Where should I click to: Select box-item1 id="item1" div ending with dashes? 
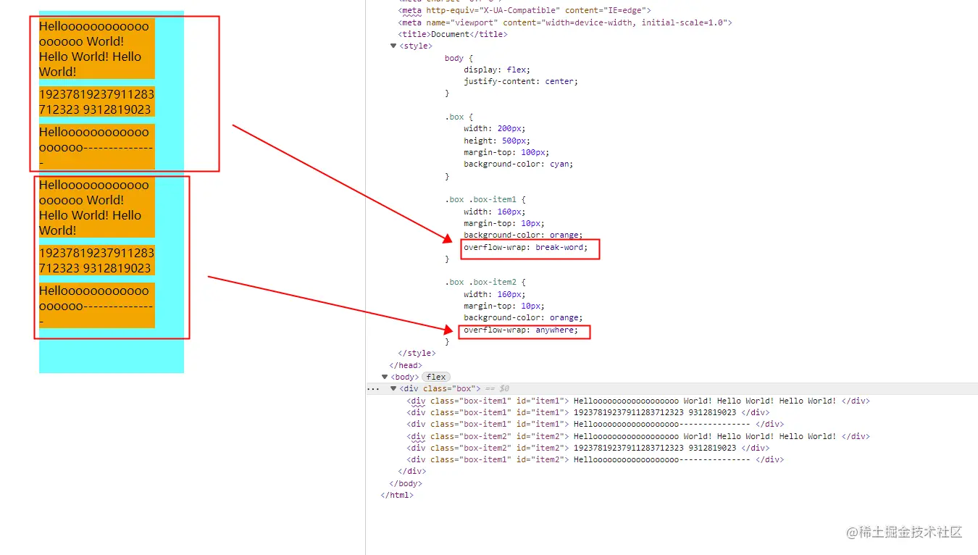click(x=595, y=424)
